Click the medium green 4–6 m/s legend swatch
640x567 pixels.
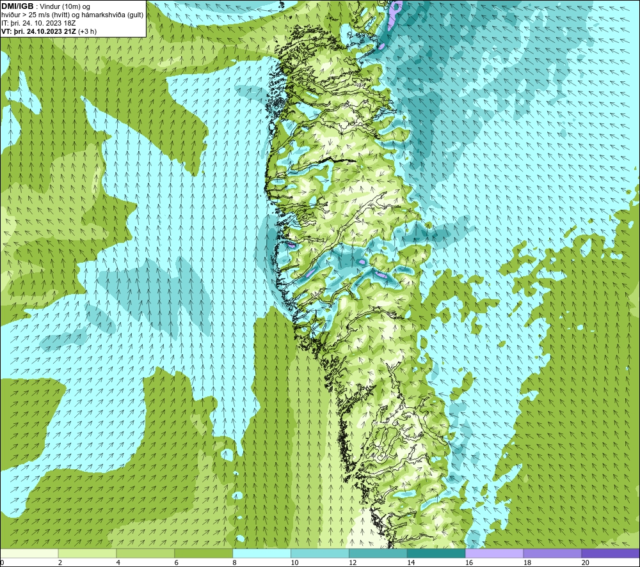(145, 553)
